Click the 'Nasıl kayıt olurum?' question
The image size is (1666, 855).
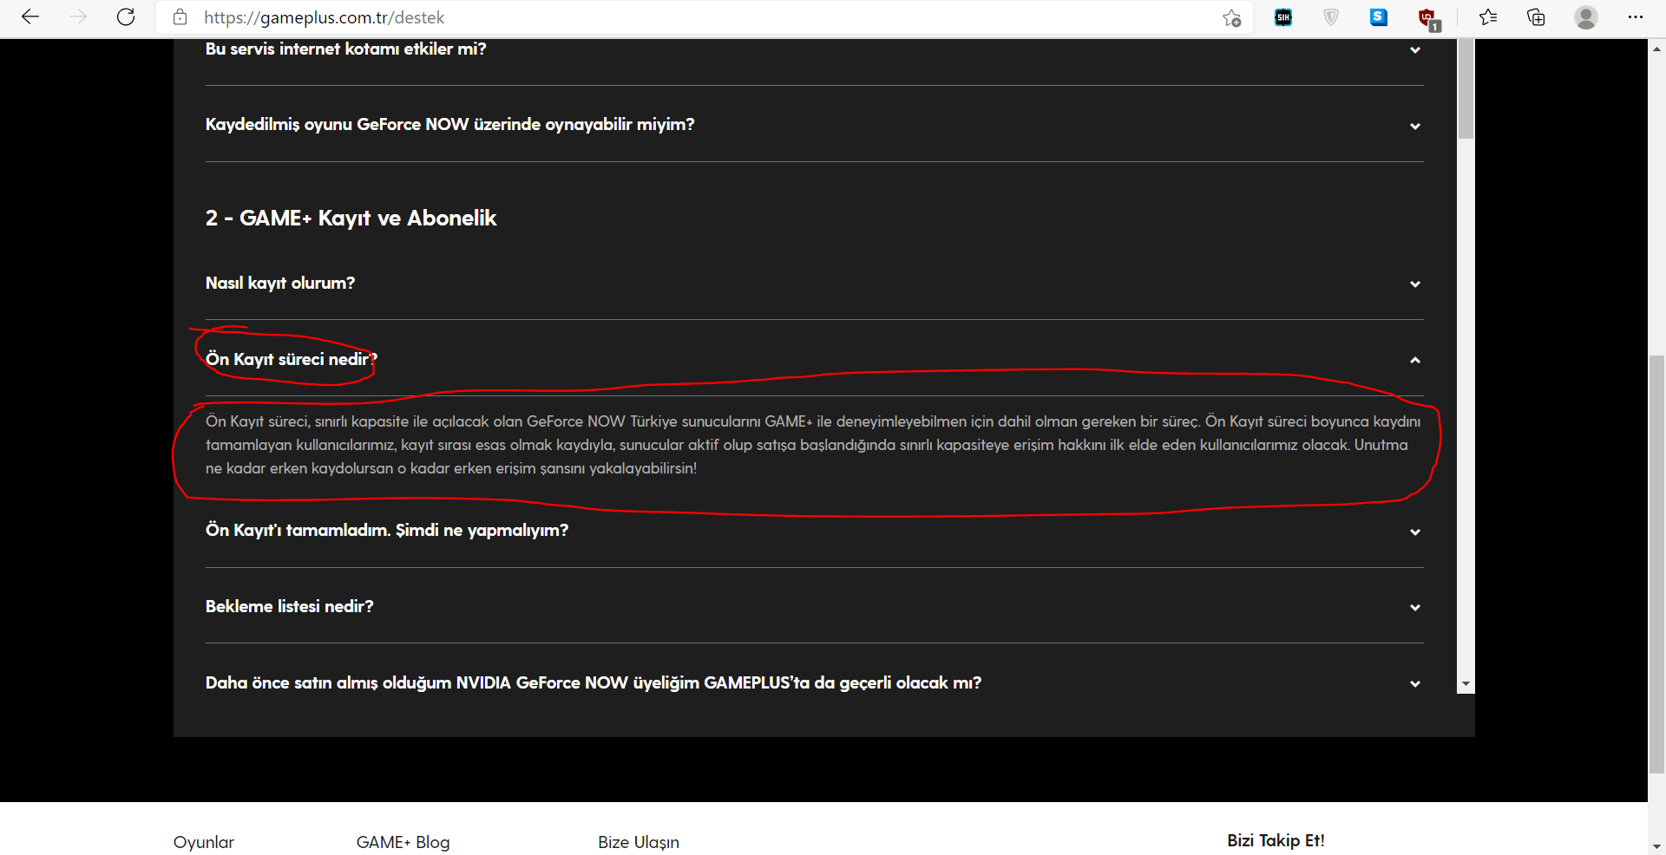tap(280, 284)
